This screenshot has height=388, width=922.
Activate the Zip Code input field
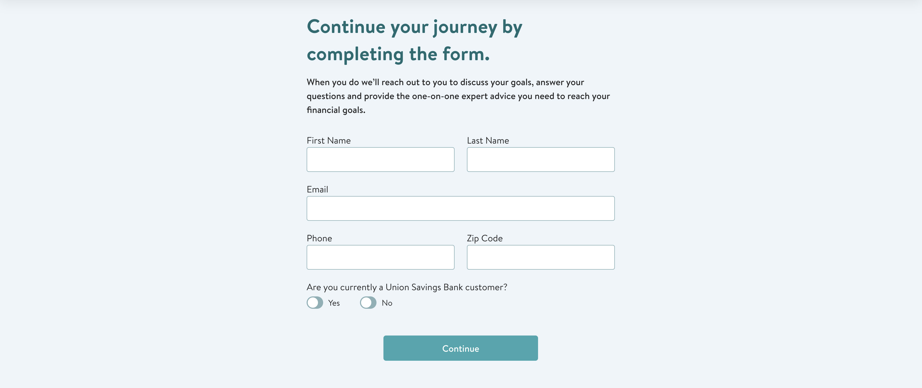pos(541,257)
